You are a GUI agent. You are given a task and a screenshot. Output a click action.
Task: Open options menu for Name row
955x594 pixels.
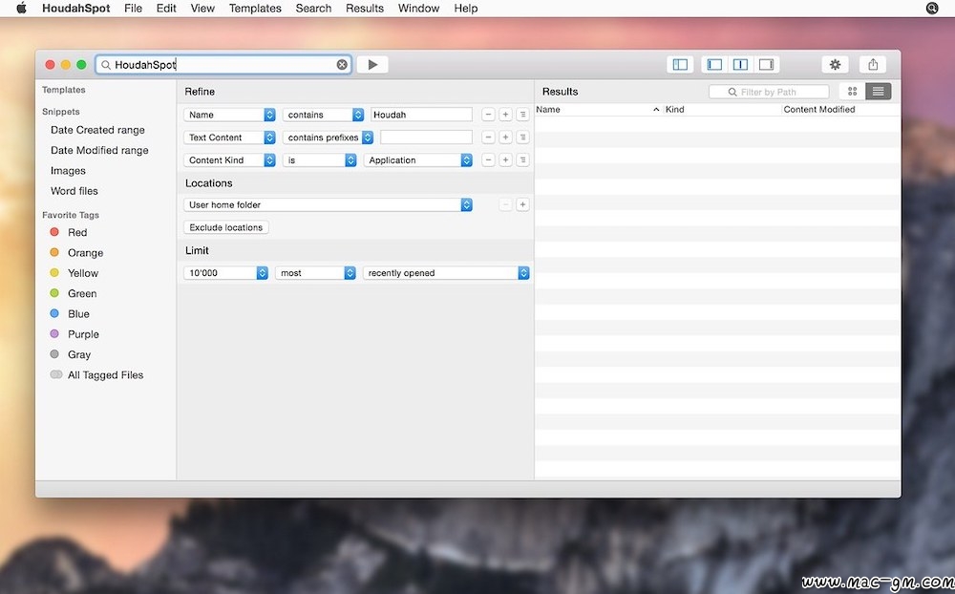tap(522, 115)
